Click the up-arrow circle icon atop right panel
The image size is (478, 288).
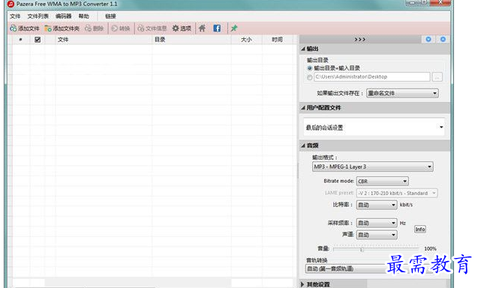coord(443,39)
